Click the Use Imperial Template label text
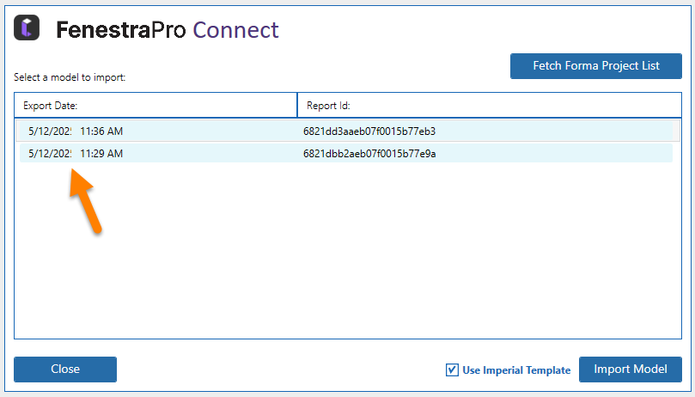Screen dimensions: 695x397 [x=516, y=370]
